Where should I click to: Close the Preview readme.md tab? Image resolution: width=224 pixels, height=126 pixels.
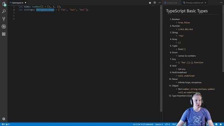[x=205, y=3]
